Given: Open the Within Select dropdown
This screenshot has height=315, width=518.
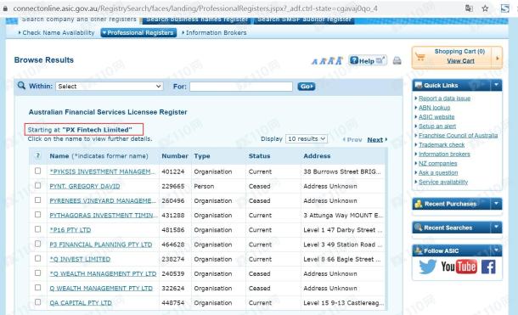Looking at the screenshot, I should [110, 87].
